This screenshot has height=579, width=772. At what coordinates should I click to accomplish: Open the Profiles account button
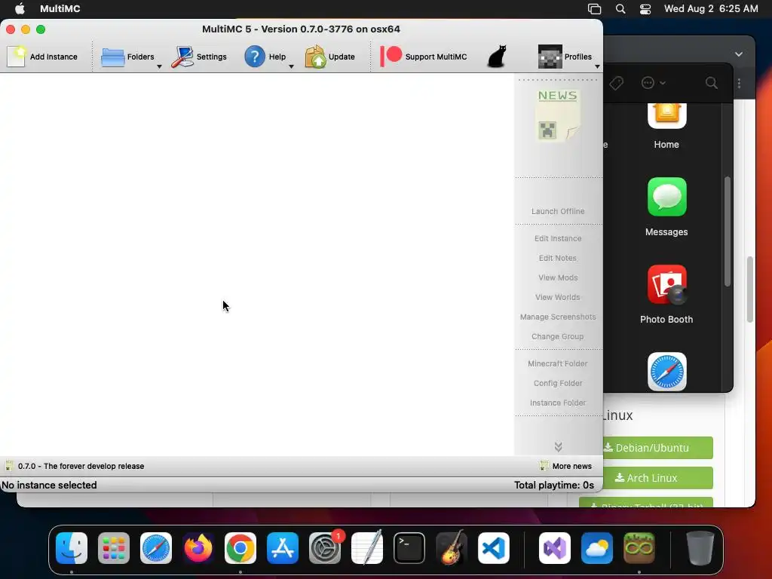565,57
